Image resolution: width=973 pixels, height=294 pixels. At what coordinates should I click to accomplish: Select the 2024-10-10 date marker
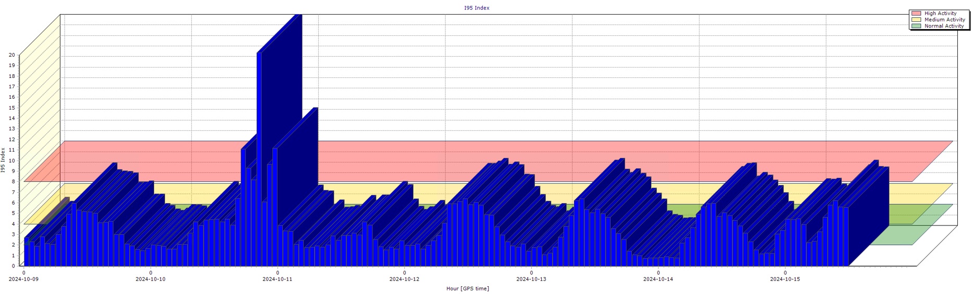tap(151, 279)
